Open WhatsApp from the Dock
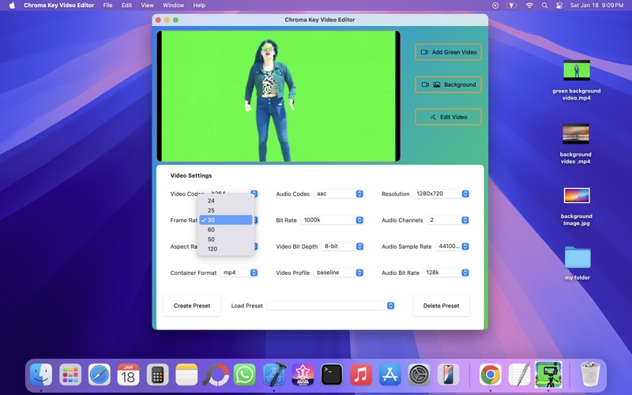The width and height of the screenshot is (632, 395). [244, 374]
